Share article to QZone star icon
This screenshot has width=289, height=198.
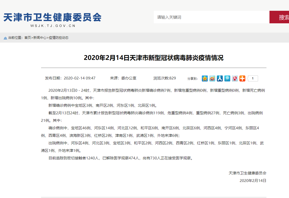pyautogui.click(x=205, y=78)
